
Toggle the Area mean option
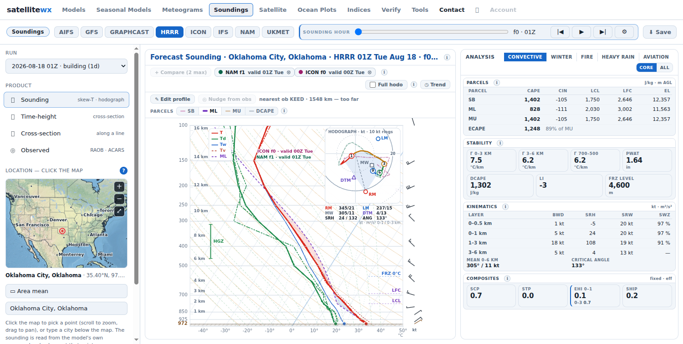click(66, 291)
